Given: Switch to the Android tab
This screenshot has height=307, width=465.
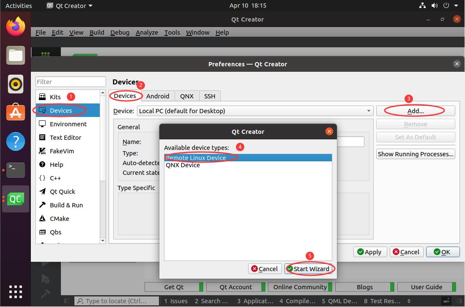Looking at the screenshot, I should (x=158, y=96).
